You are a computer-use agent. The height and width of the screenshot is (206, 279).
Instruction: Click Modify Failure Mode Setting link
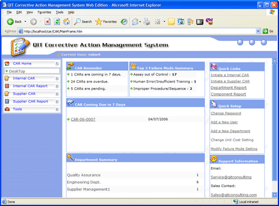[234, 148]
